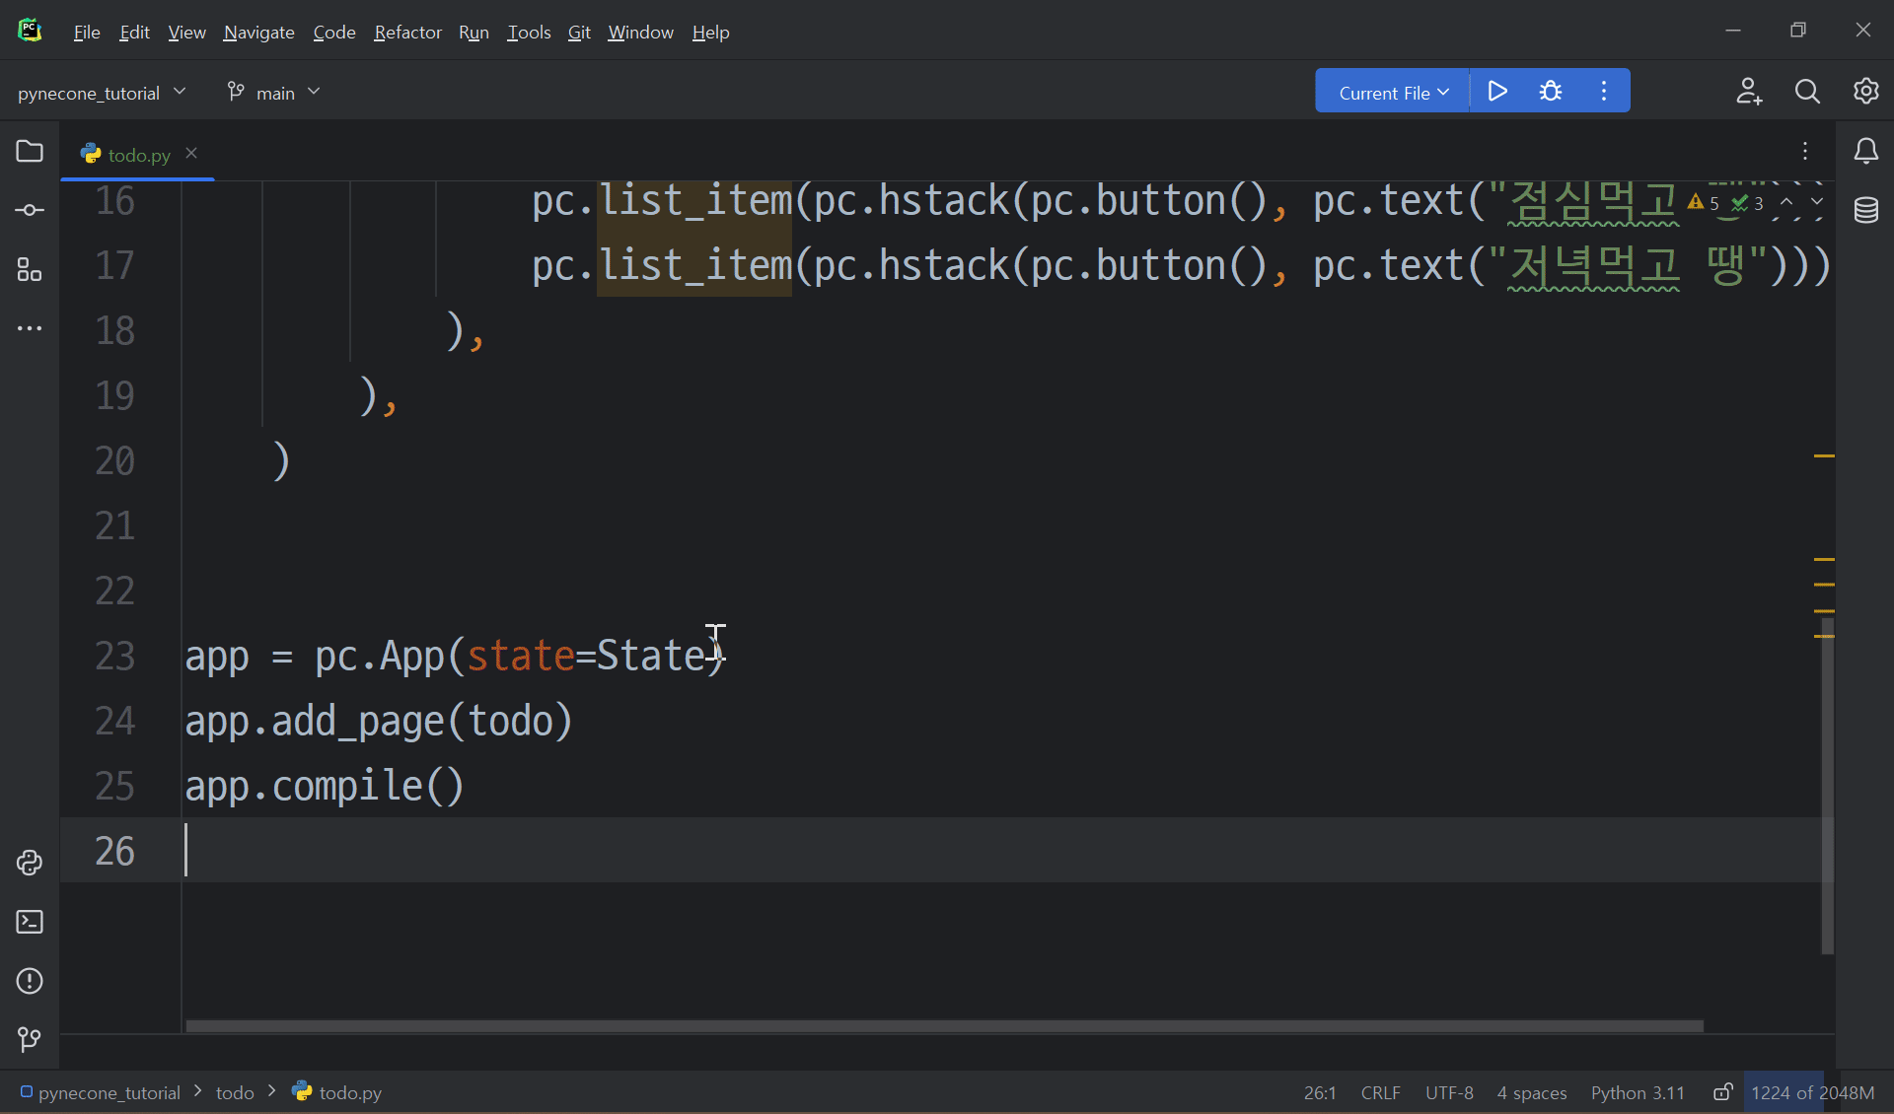Open the Project tool window folder icon
The height and width of the screenshot is (1114, 1894).
pyautogui.click(x=30, y=151)
